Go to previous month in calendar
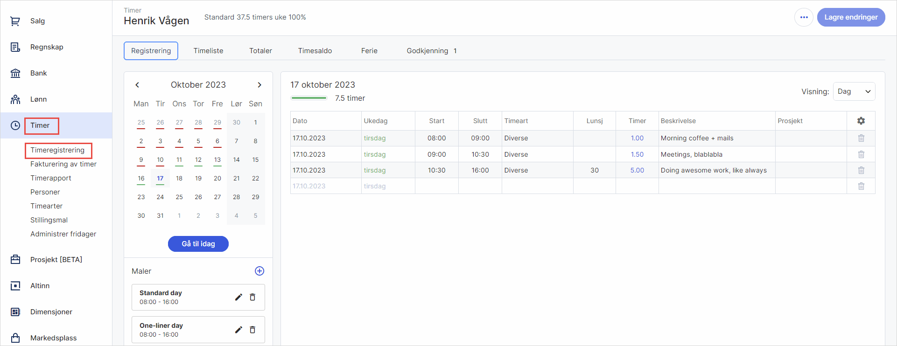The height and width of the screenshot is (346, 897). (x=137, y=85)
